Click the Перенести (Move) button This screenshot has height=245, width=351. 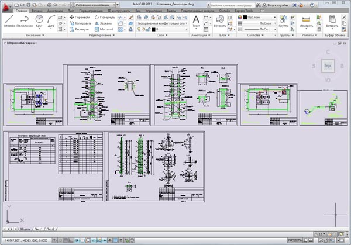click(78, 18)
